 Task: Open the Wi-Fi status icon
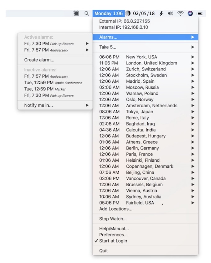point(180,13)
